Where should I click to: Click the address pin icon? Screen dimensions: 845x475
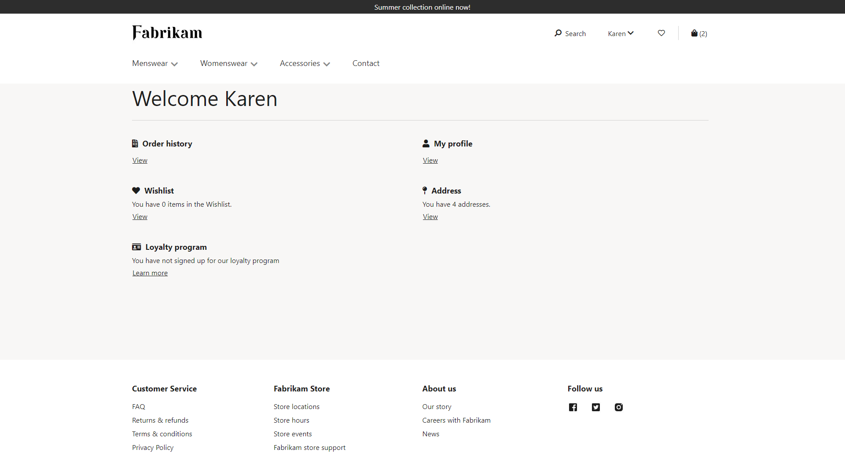tap(425, 191)
